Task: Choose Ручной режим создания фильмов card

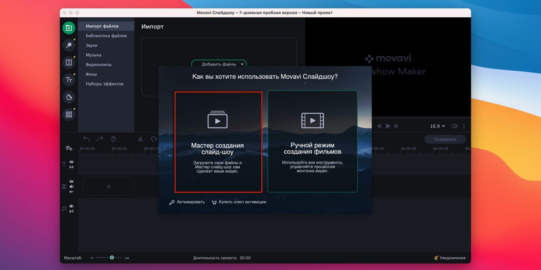Action: coord(313,141)
